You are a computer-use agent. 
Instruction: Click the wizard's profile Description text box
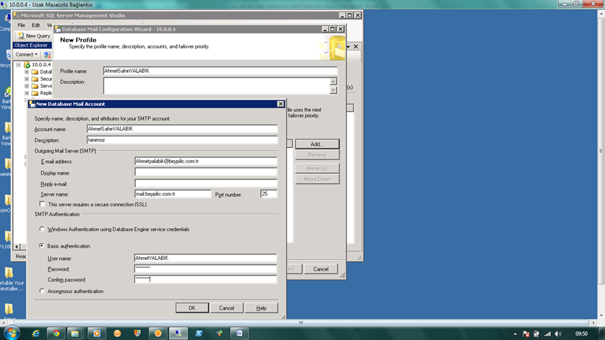216,86
